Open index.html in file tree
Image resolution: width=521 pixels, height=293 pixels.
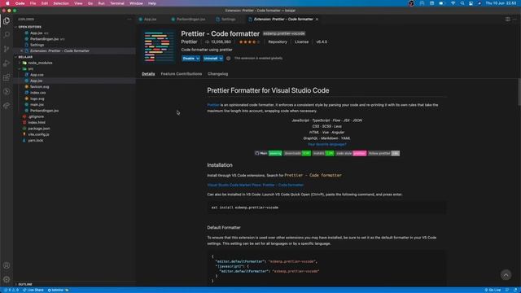point(37,123)
